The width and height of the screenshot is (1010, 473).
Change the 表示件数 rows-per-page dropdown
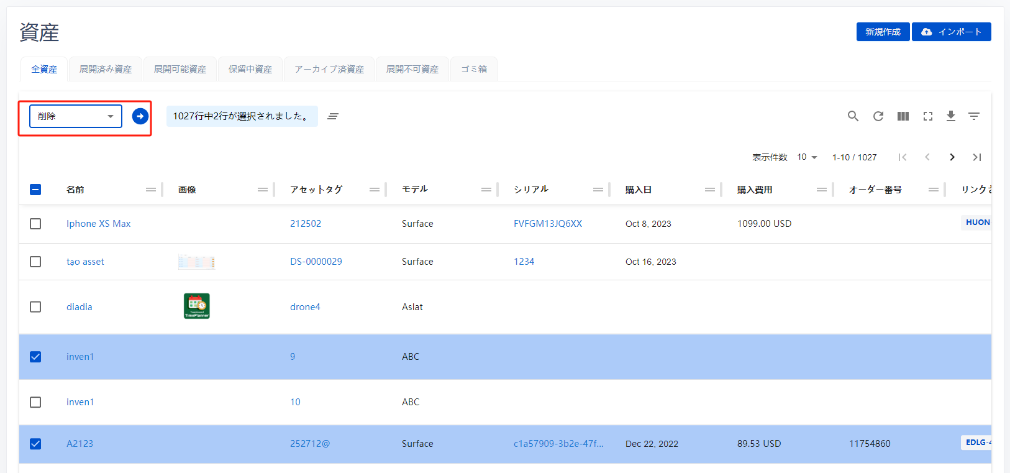(x=807, y=157)
